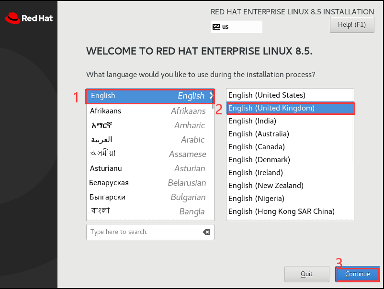Screen dimensions: 384x289
Task: Click the Quit button
Action: [x=306, y=274]
